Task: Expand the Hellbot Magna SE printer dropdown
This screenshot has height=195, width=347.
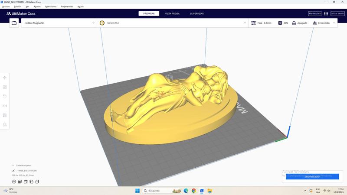Action: tap(93, 23)
